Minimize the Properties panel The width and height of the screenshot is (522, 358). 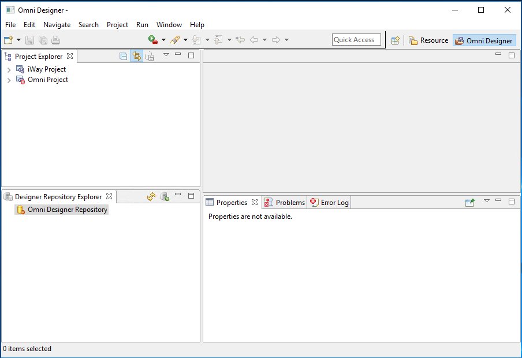[x=498, y=200]
